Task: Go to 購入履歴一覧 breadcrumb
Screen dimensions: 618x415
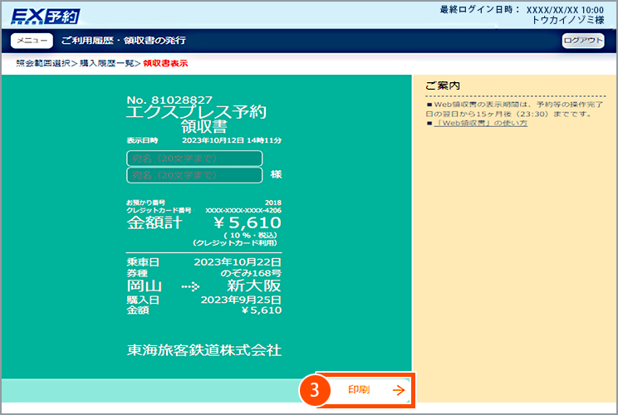Action: (107, 63)
